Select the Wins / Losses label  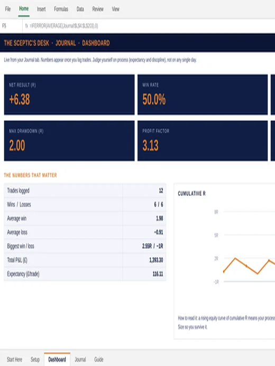tap(19, 204)
